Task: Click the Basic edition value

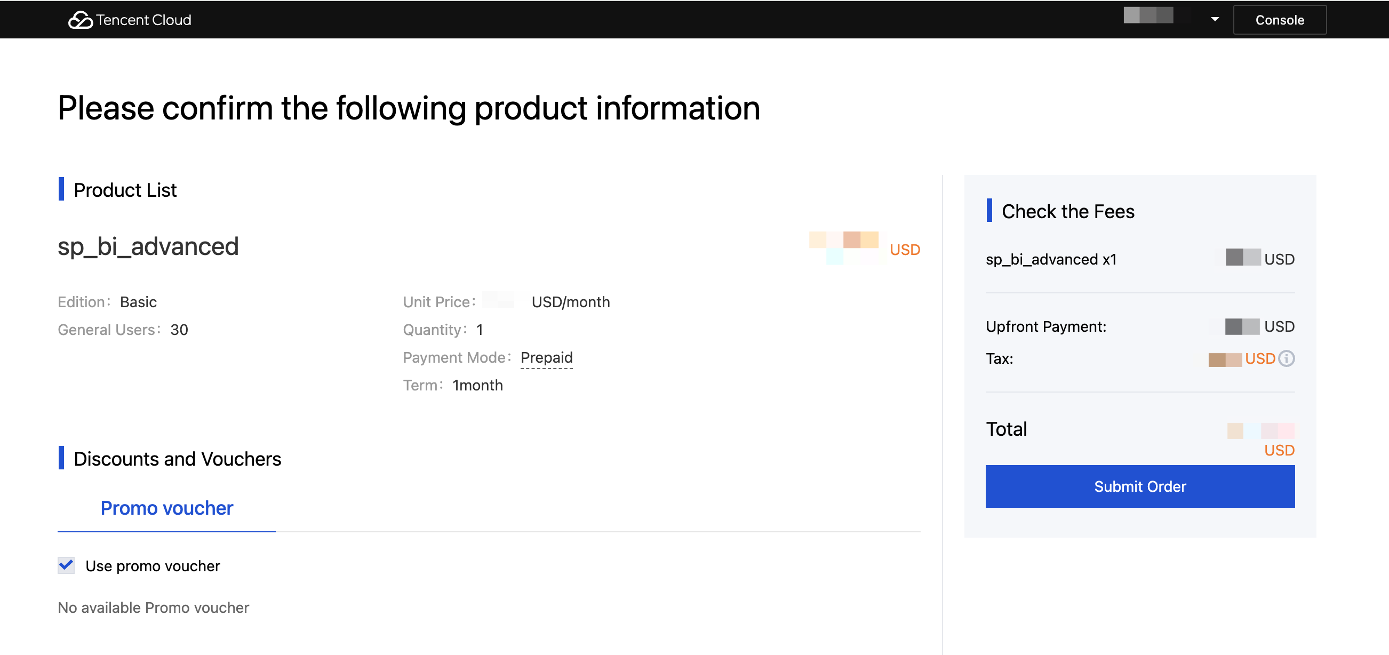Action: click(138, 302)
